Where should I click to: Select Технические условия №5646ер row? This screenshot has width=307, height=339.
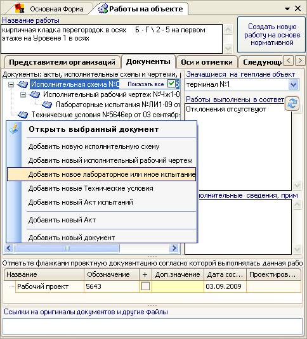tap(105, 115)
